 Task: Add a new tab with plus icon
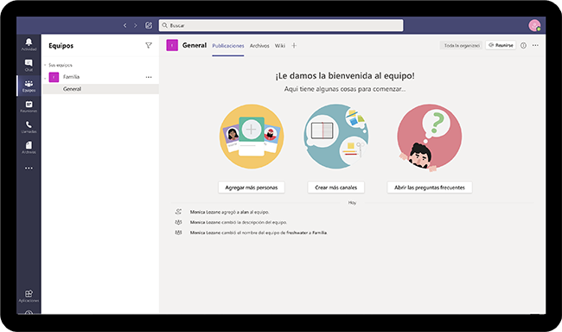pyautogui.click(x=294, y=46)
